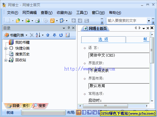Click the grey up arrow toolbar icon
The image size is (157, 117).
74,21
